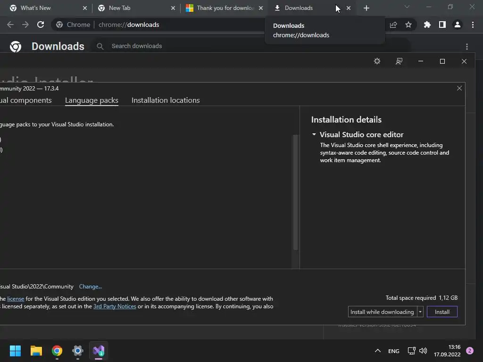This screenshot has height=362, width=483.
Task: Close the Thank you for downloading tab
Action: (x=261, y=8)
